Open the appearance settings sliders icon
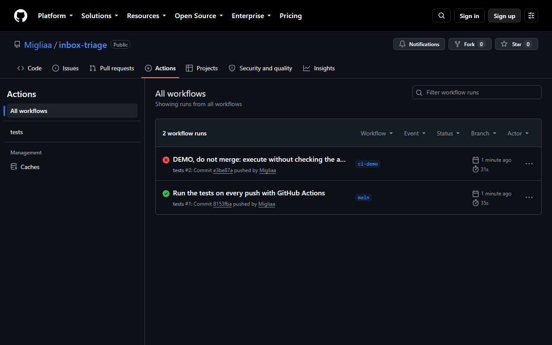Viewport: 552px width, 345px height. (531, 16)
